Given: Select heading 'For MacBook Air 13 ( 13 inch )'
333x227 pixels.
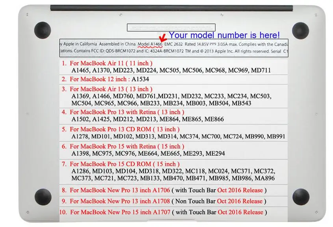Looking at the screenshot, I should pyautogui.click(x=111, y=89).
